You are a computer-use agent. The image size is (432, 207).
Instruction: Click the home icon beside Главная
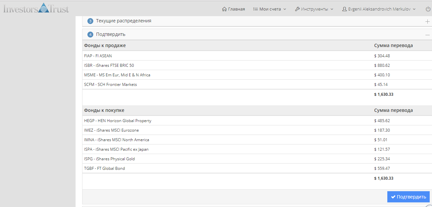(224, 9)
